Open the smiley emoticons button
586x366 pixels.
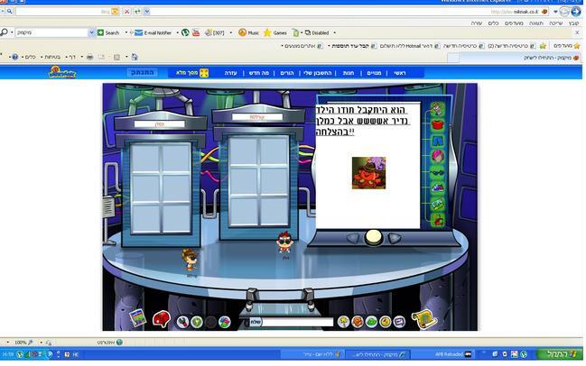tap(386, 322)
